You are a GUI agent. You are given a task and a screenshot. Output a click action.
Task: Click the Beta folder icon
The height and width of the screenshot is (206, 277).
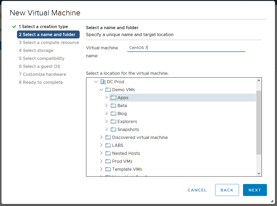[113, 106]
